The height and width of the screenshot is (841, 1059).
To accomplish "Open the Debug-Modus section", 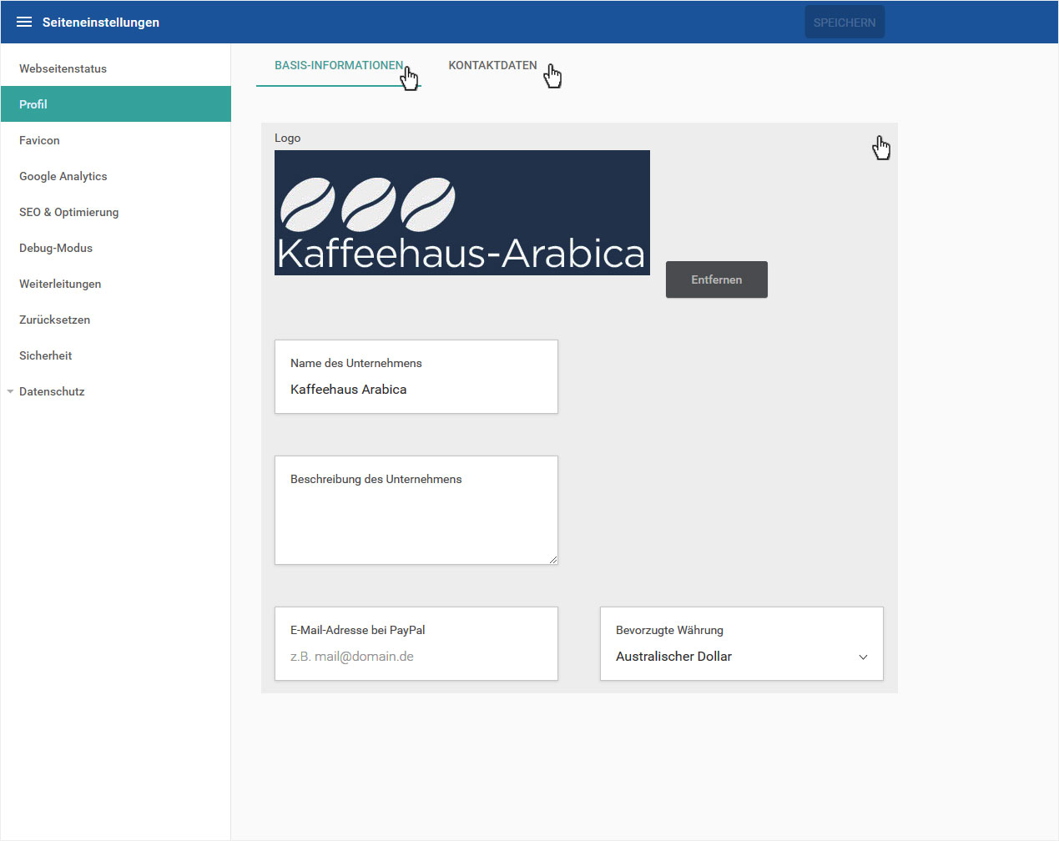I will click(x=116, y=248).
